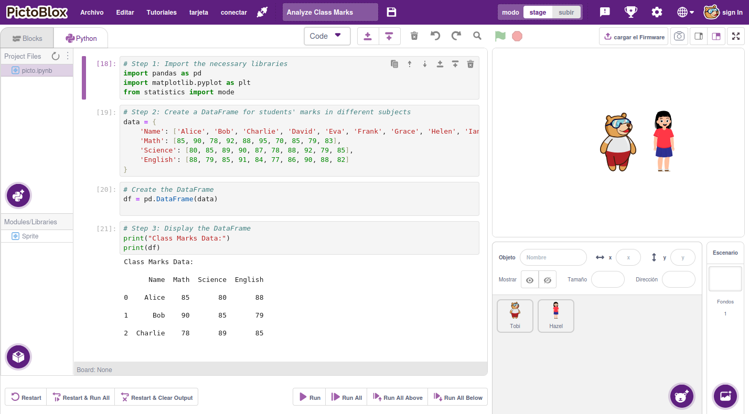Switch to the Blocks tab
This screenshot has width=749, height=414.
coord(27,38)
